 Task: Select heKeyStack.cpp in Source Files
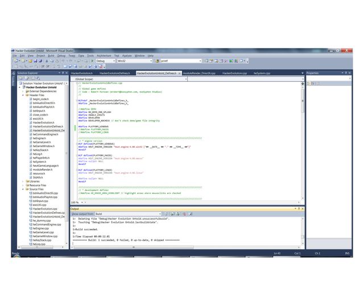click(42, 240)
